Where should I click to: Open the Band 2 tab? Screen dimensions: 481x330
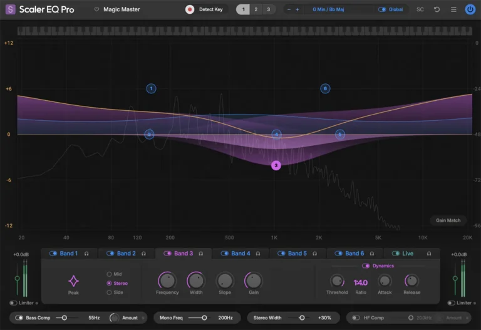(126, 254)
